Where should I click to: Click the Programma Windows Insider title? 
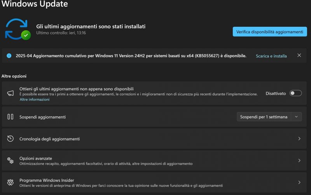coord(47,180)
